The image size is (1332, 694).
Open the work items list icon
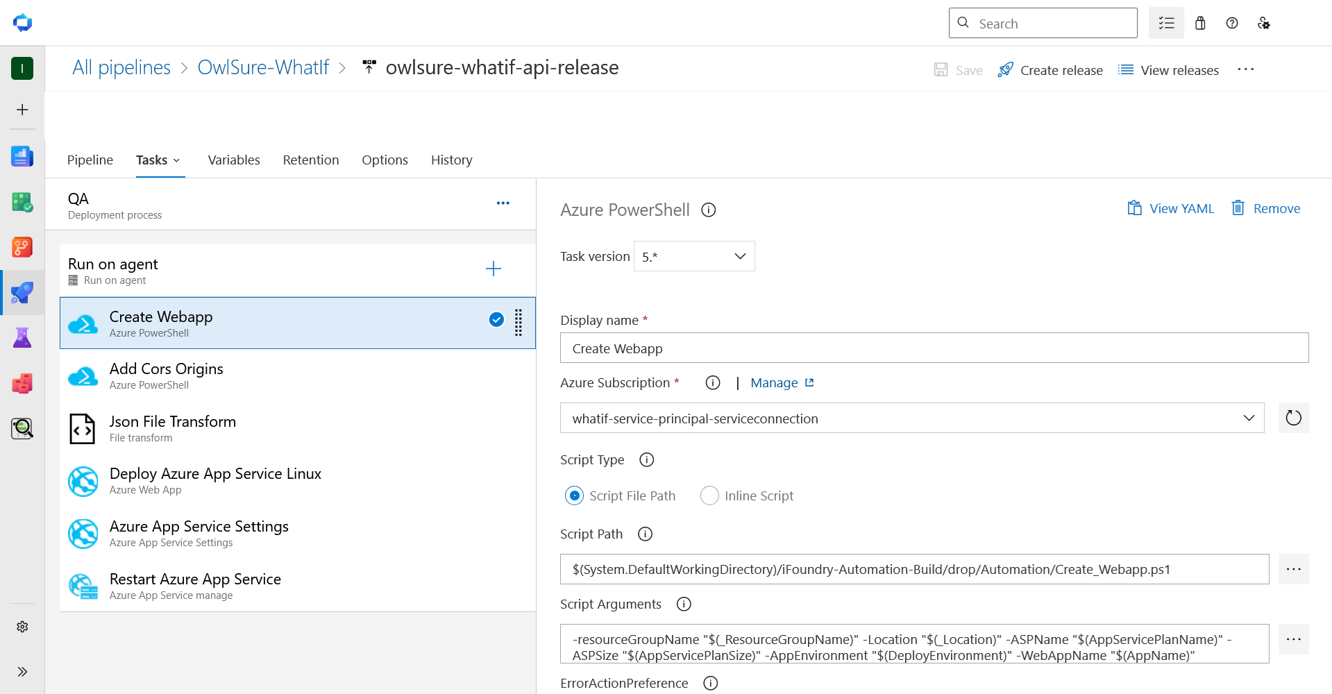click(1166, 23)
